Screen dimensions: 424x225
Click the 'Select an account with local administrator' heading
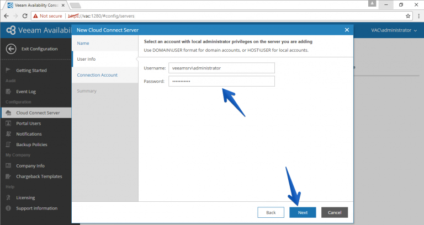coord(228,41)
